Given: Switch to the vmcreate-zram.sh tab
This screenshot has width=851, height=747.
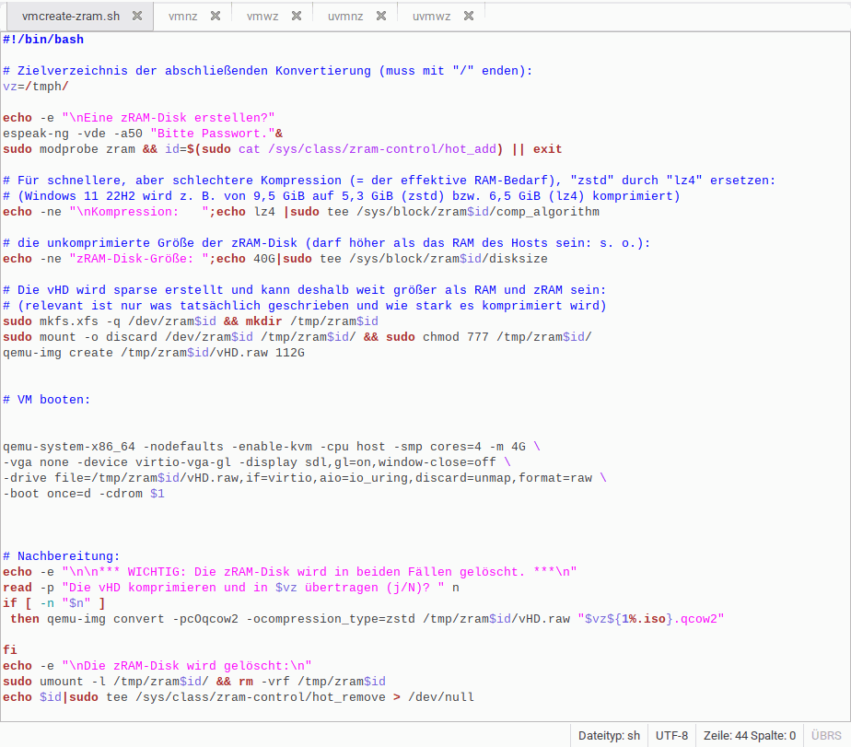Looking at the screenshot, I should tap(71, 17).
